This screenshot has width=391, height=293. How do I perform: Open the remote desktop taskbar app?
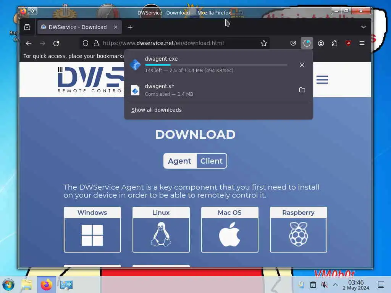[66, 285]
